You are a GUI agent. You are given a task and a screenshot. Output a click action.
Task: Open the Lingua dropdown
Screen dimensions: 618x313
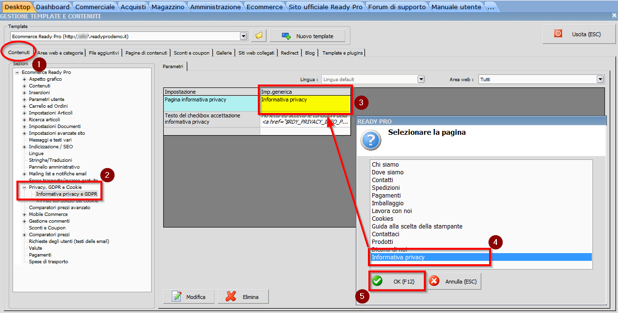pos(421,79)
